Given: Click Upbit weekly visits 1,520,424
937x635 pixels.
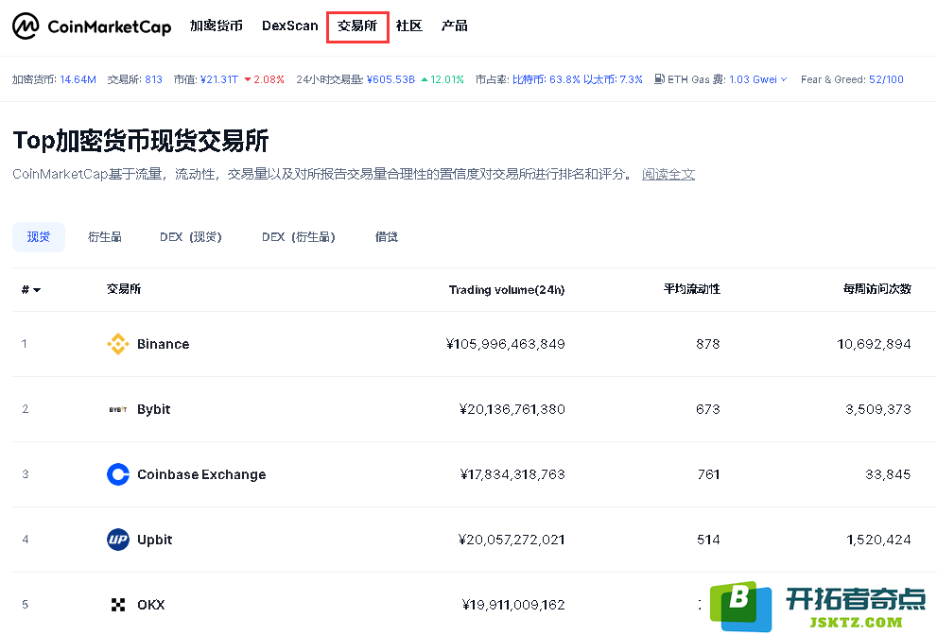Looking at the screenshot, I should (879, 540).
